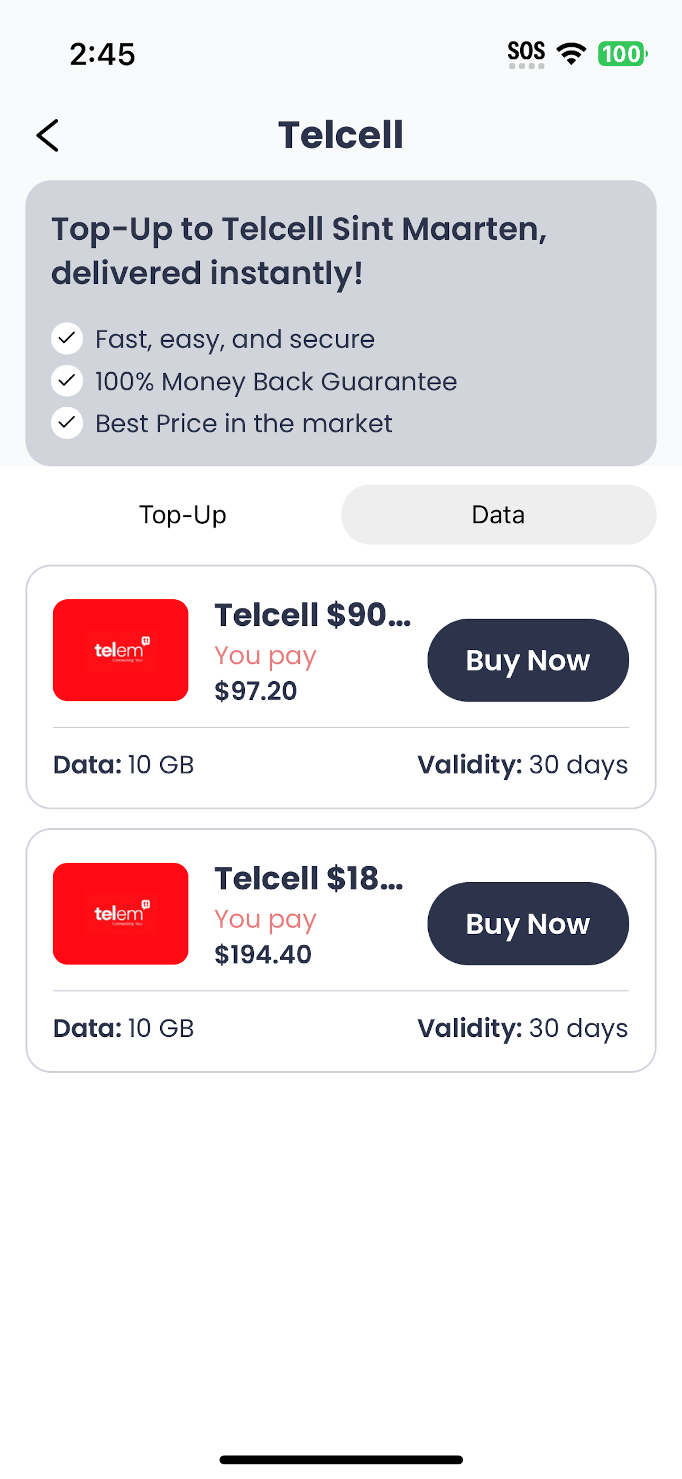Click checkmark beside Best Price in the market
The image size is (682, 1479).
67,423
